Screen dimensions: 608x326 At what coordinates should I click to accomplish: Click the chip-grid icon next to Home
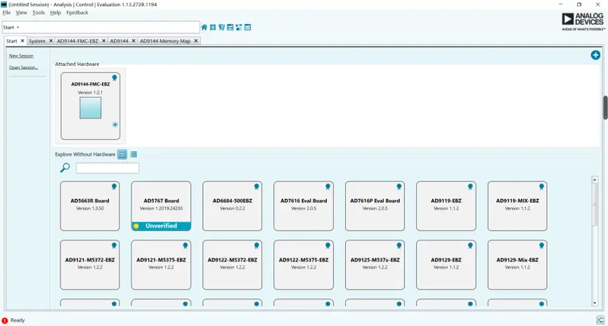pos(213,27)
